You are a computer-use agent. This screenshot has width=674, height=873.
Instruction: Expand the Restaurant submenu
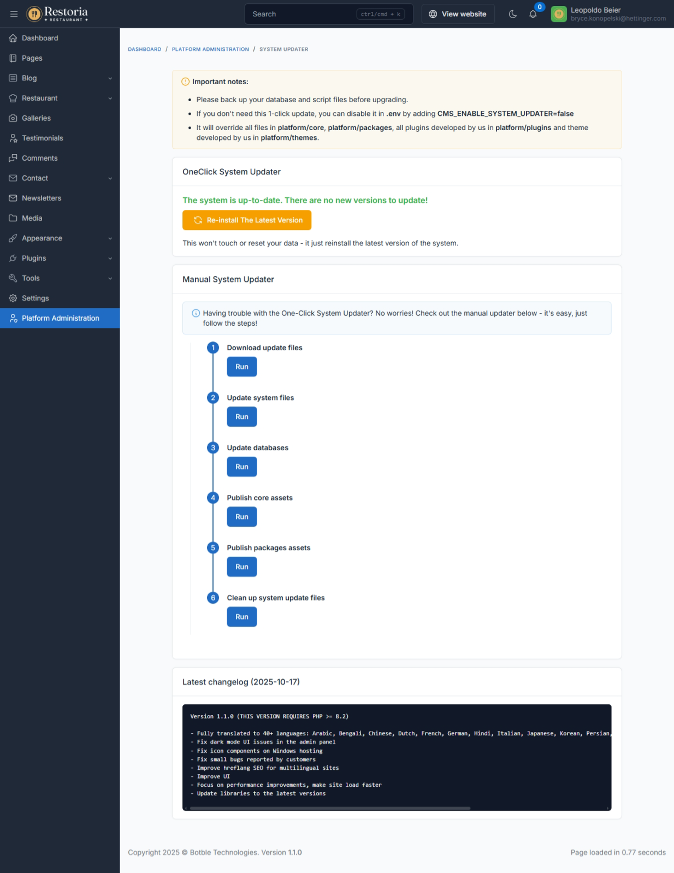click(60, 98)
